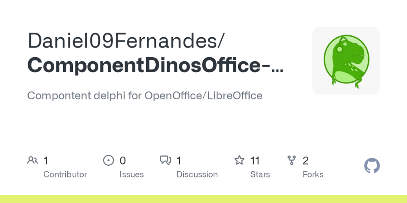Click the Contributor label
Viewport: 407px width, 203px height.
[x=65, y=174]
